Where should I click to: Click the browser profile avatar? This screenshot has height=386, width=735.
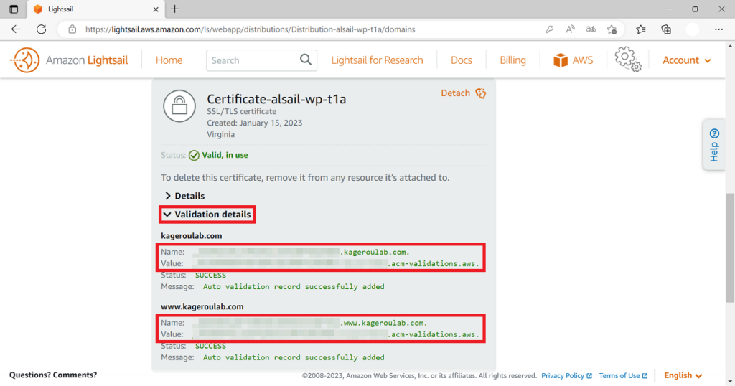[693, 29]
